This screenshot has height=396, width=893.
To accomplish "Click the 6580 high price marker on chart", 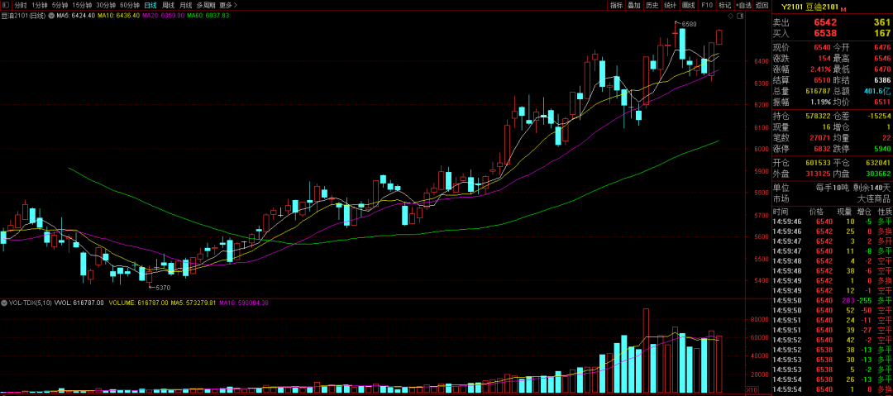I will coord(689,24).
